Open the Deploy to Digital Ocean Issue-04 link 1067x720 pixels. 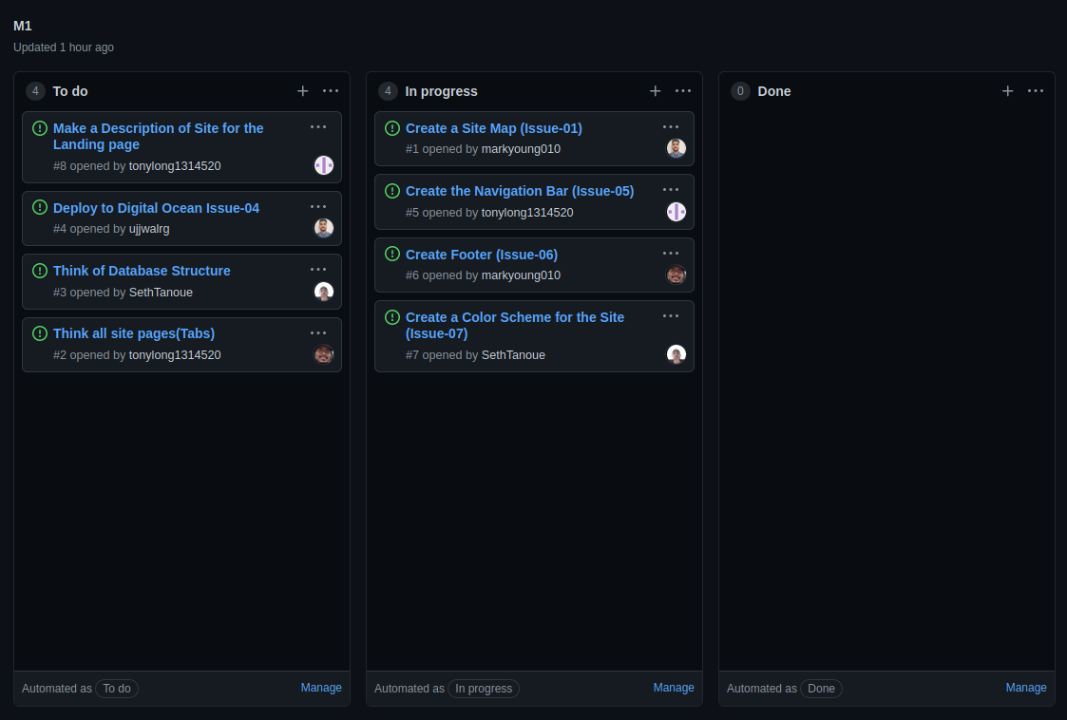156,208
